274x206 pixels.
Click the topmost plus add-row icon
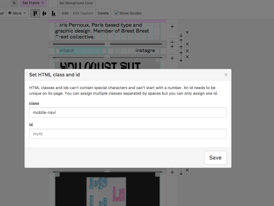[x=172, y=27]
